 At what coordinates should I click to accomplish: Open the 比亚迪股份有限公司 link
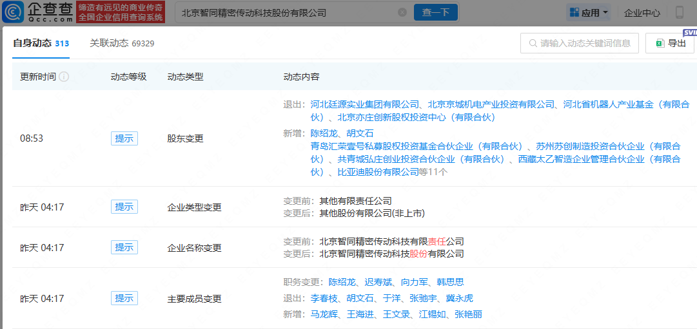pos(378,172)
